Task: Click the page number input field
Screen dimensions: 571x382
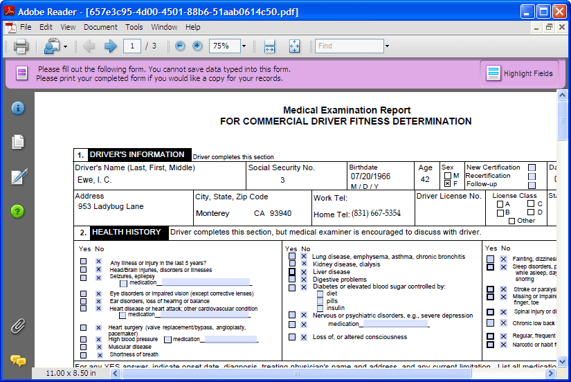Action: point(132,46)
